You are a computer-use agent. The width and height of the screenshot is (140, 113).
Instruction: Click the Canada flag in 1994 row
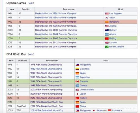(77, 81)
